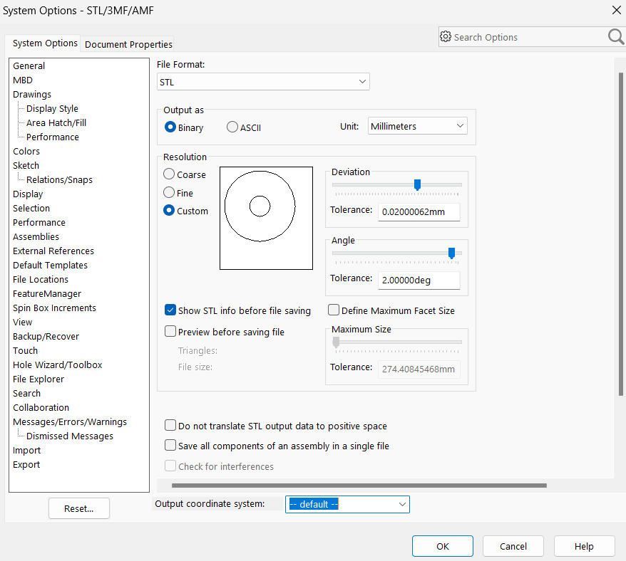Select Display category
Image resolution: width=626 pixels, height=561 pixels.
tap(28, 194)
